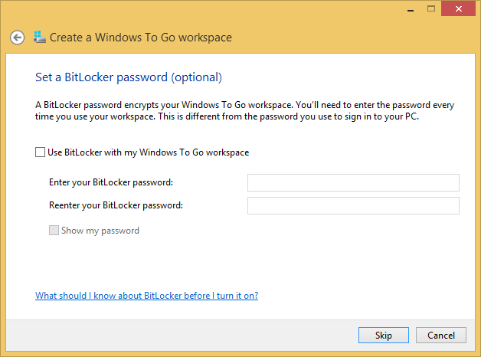Tick the Show my password checkbox
The width and height of the screenshot is (481, 357).
[x=54, y=231]
